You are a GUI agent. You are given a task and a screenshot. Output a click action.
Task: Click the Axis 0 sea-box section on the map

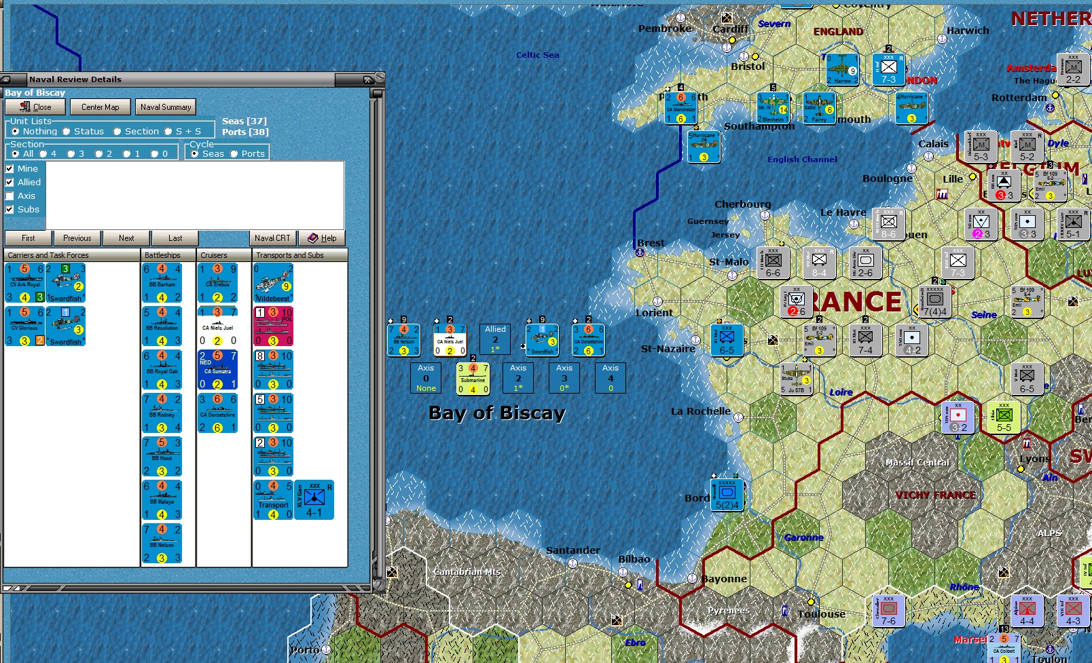pyautogui.click(x=426, y=378)
